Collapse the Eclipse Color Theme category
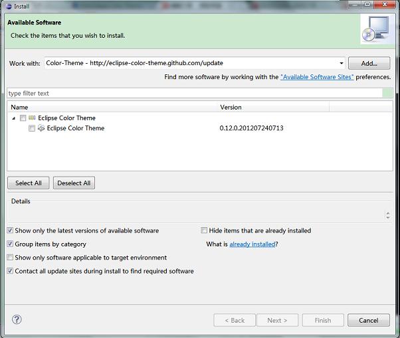Screen dimensions: 400x338 pos(14,118)
